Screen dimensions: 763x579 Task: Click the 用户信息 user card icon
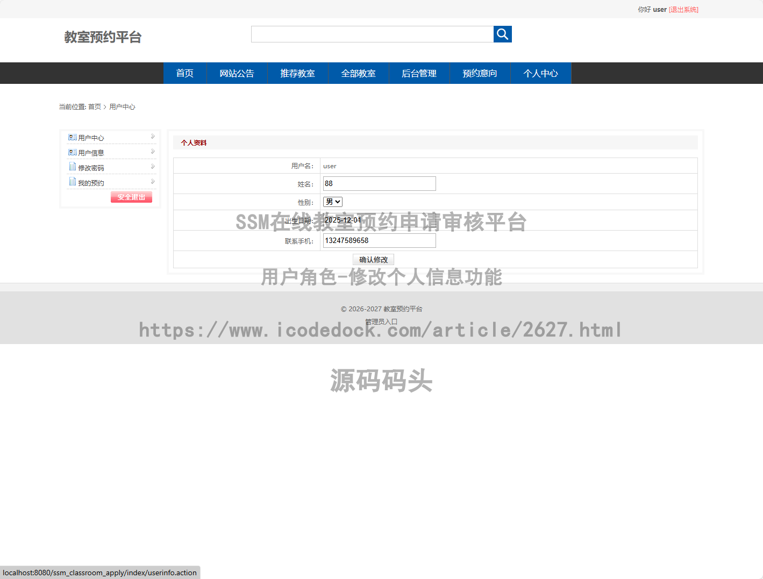pyautogui.click(x=73, y=152)
